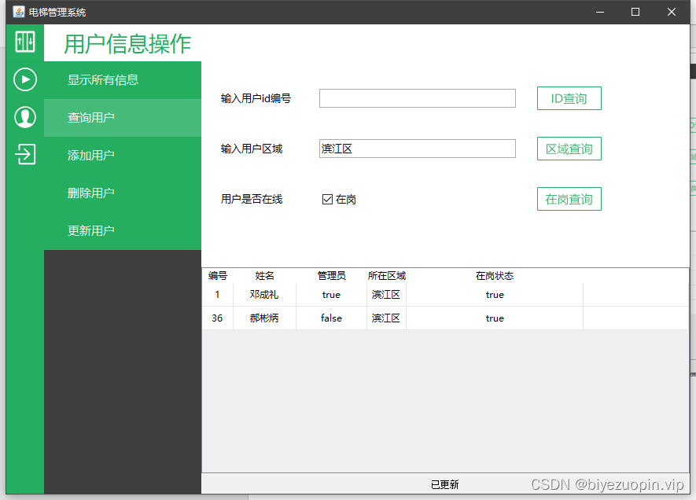
Task: Select the play/run icon in the sidebar
Action: (x=24, y=79)
